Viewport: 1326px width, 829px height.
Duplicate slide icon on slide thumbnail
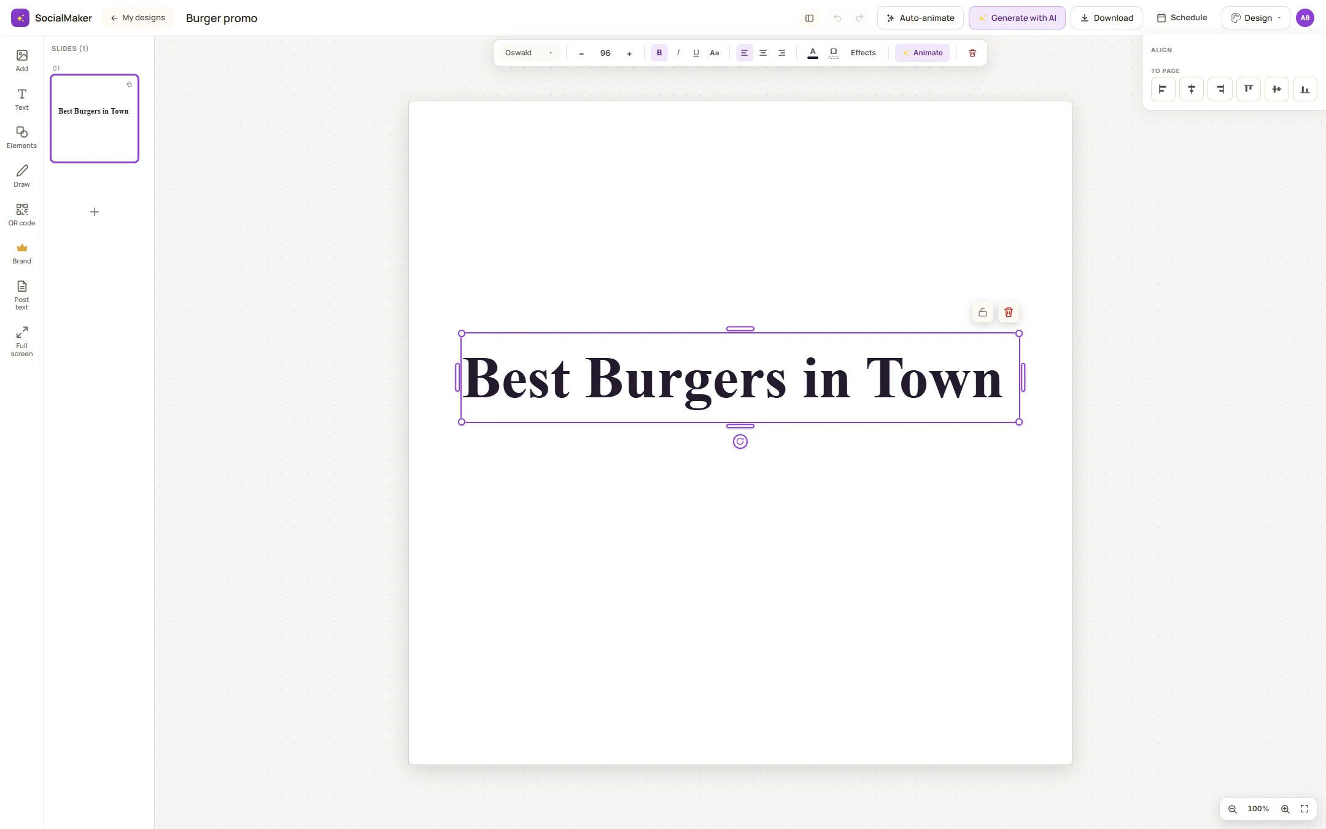(129, 84)
